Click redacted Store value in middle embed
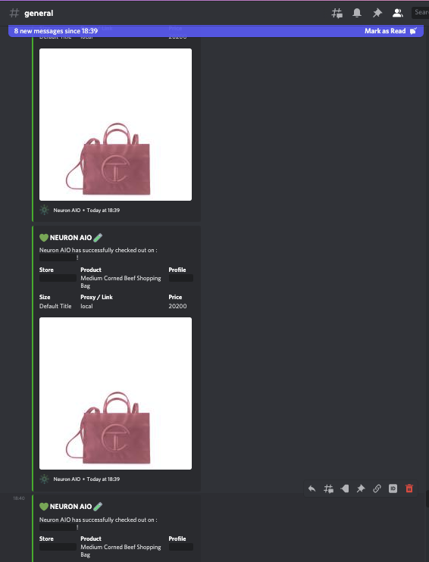Screen dimensions: 429x562 [x=58, y=278]
